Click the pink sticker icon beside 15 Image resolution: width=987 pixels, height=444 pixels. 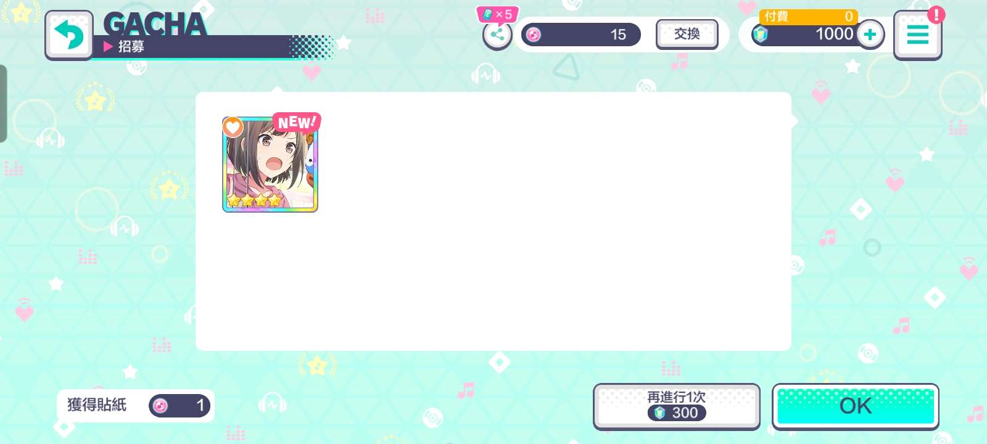click(x=534, y=35)
